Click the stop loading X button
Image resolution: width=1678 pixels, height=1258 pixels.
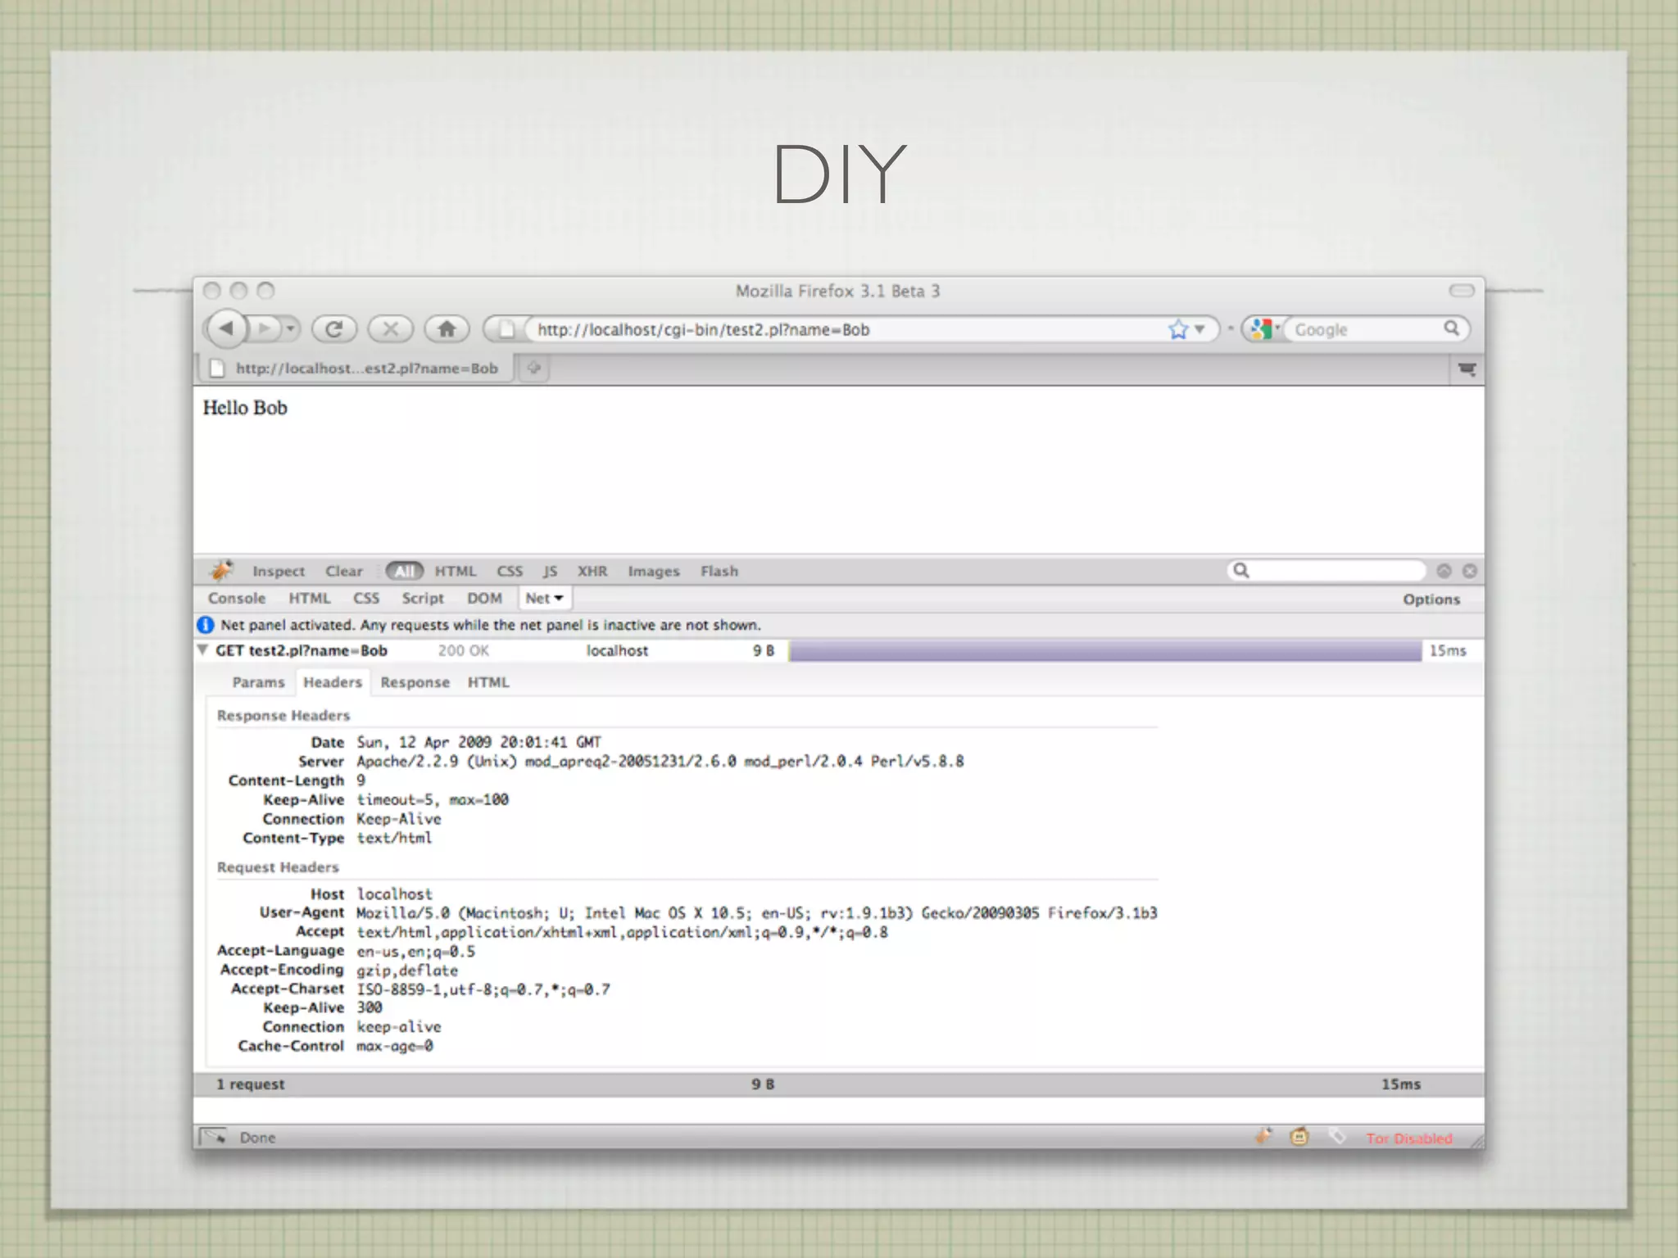click(x=391, y=329)
